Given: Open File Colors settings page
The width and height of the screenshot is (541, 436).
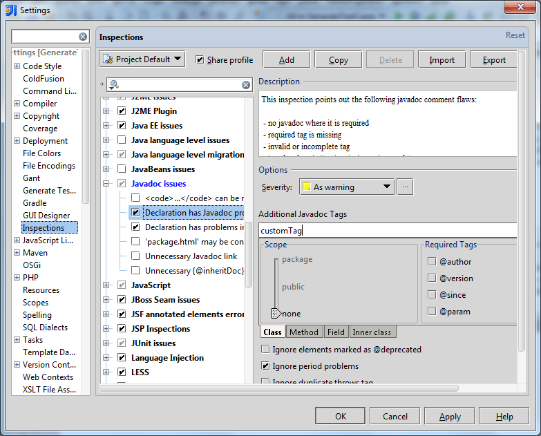Looking at the screenshot, I should [x=41, y=153].
